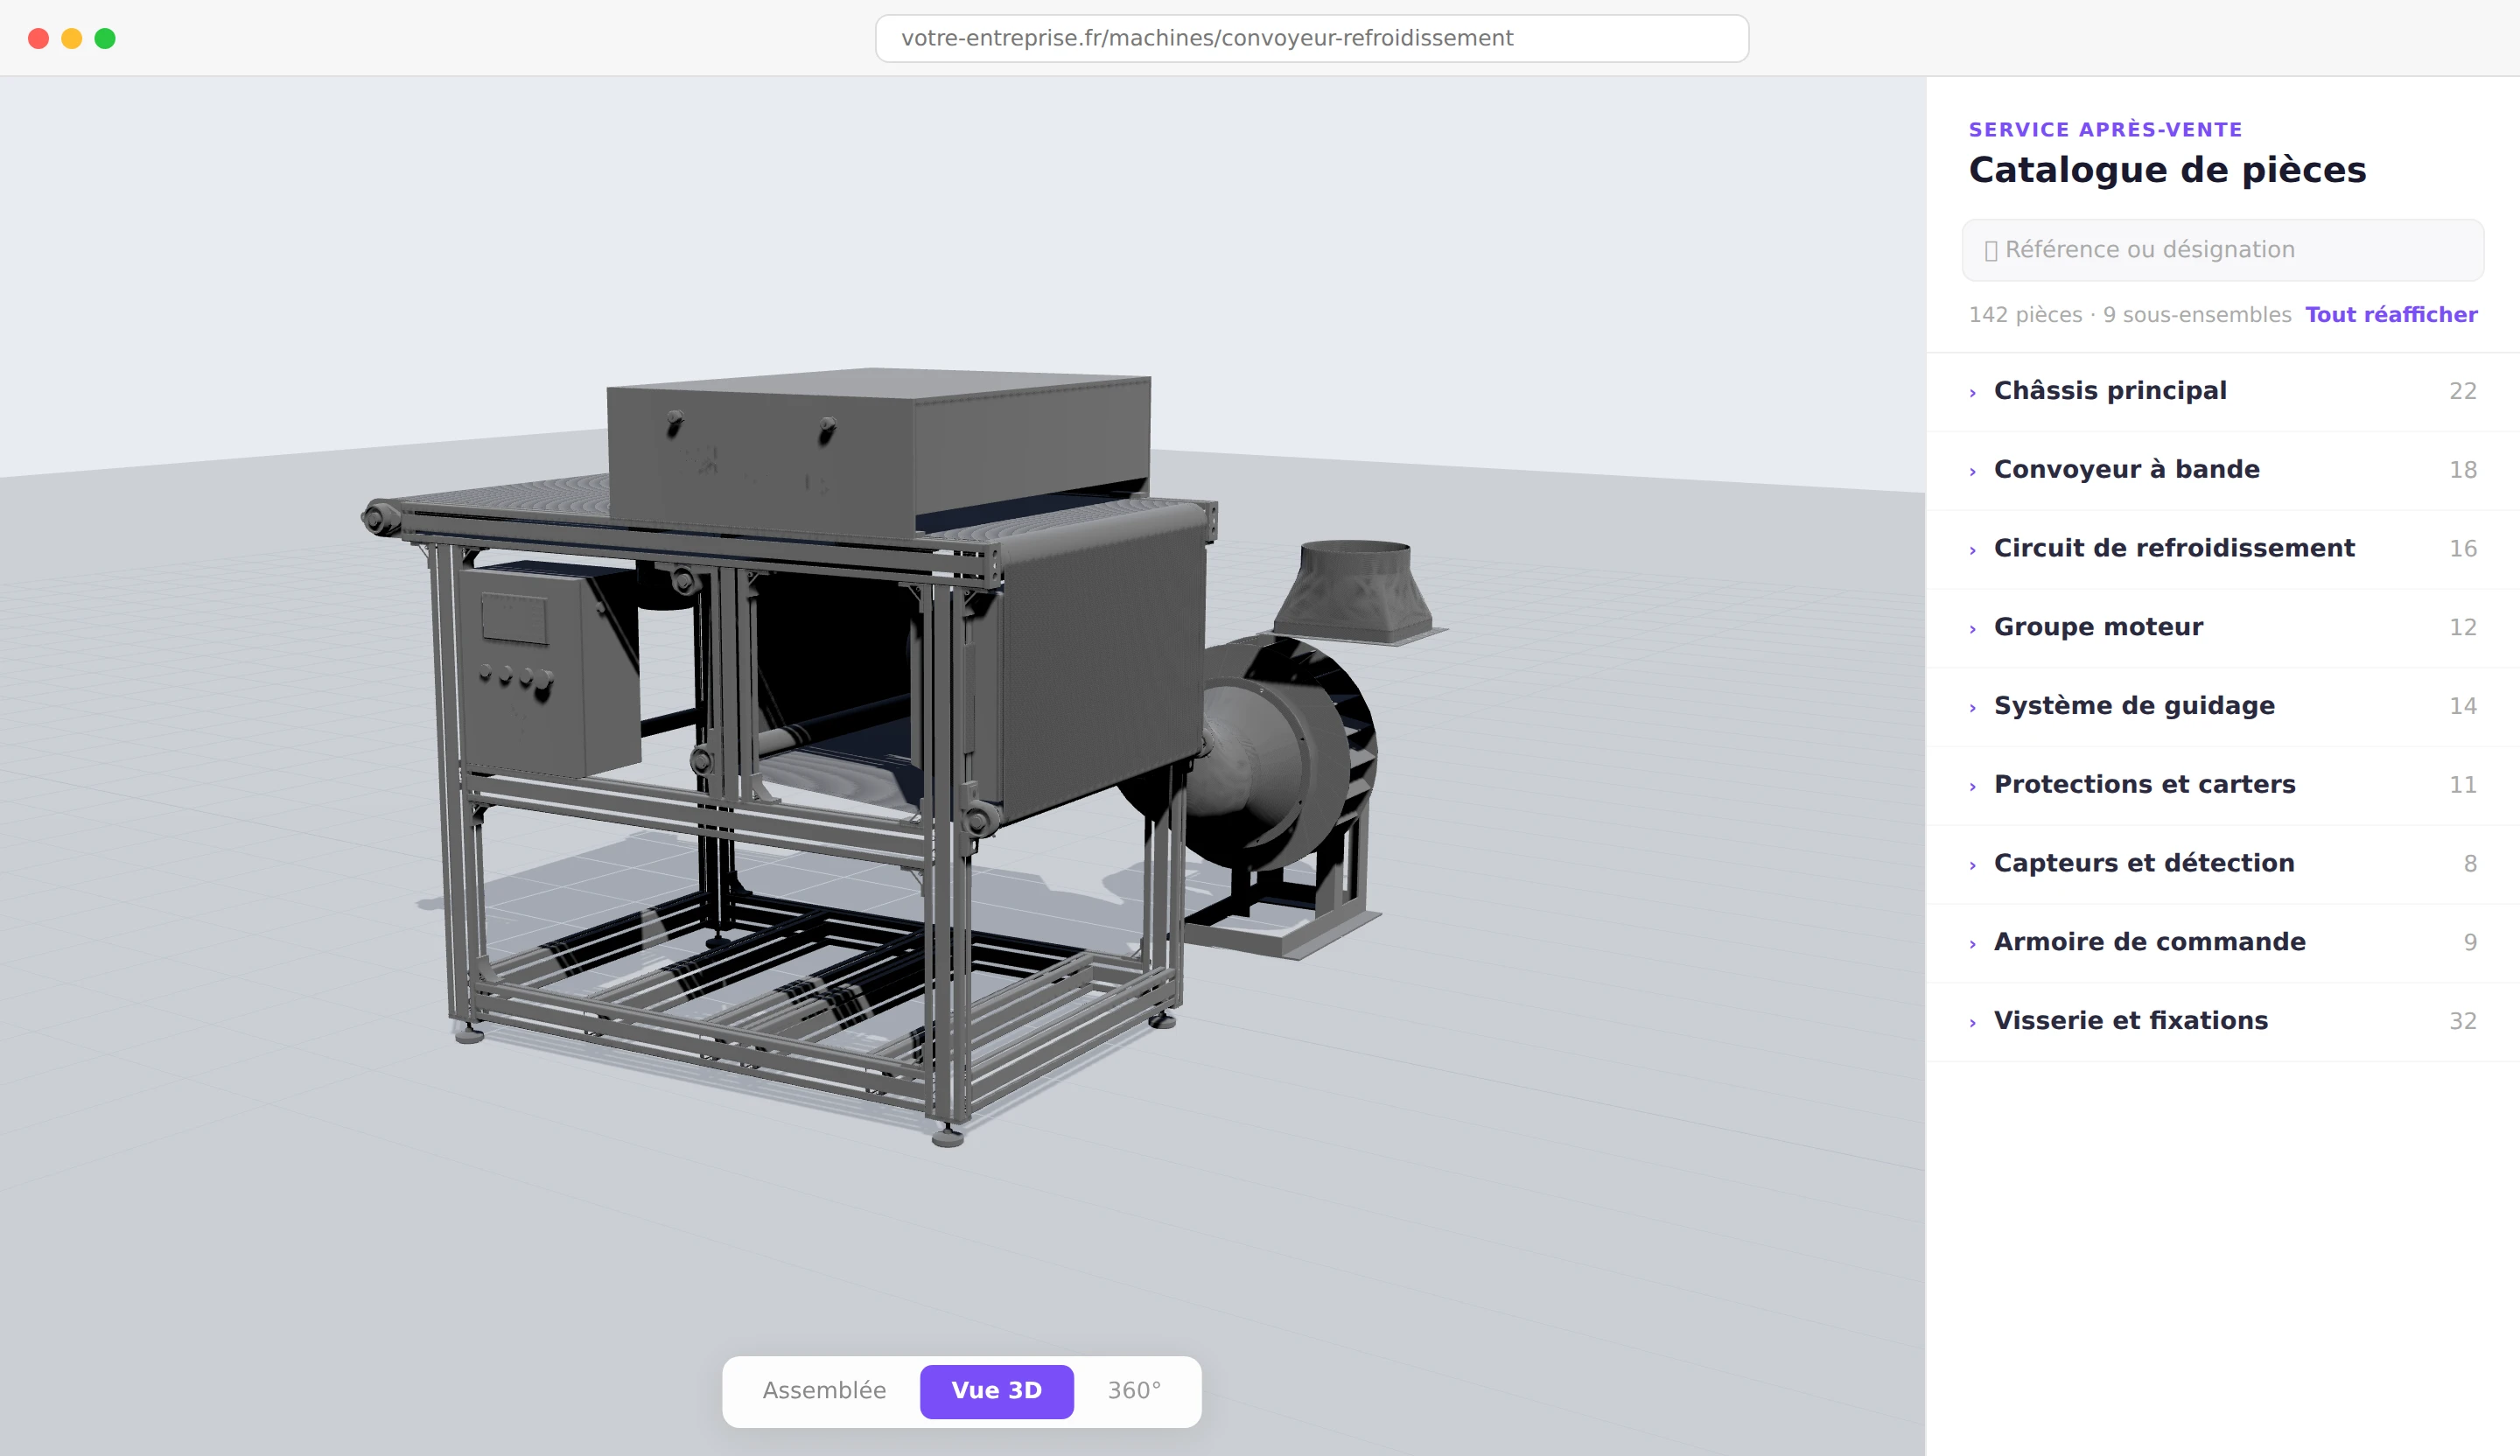Click the Tout réafficher link

click(x=2390, y=315)
